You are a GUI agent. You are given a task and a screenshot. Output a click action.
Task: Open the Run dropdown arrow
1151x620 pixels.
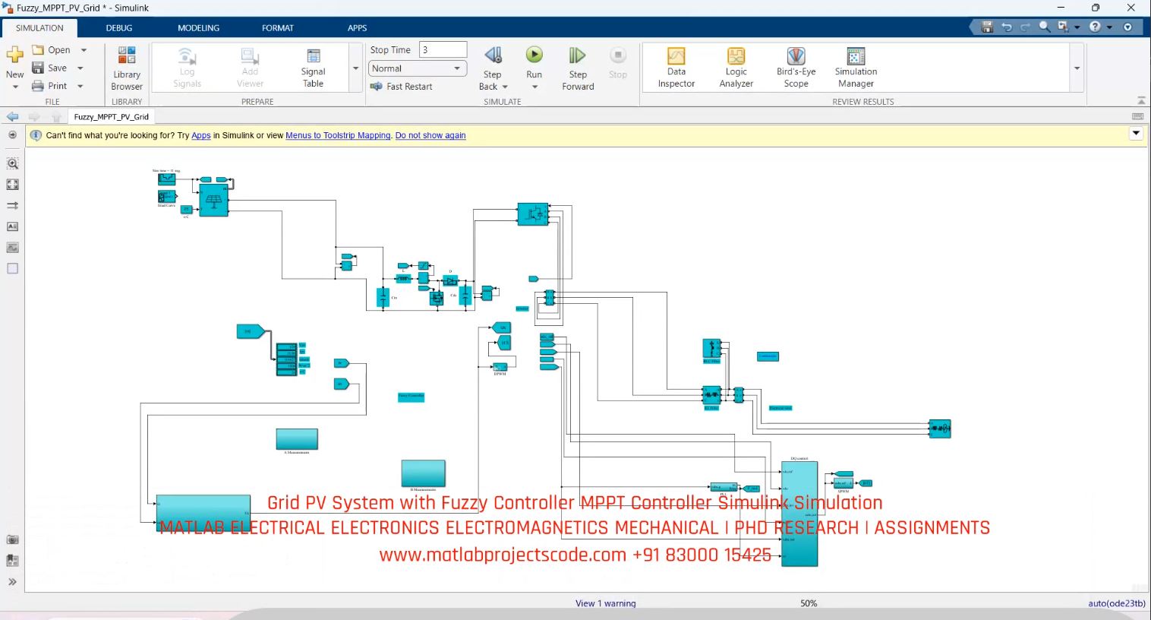point(535,87)
